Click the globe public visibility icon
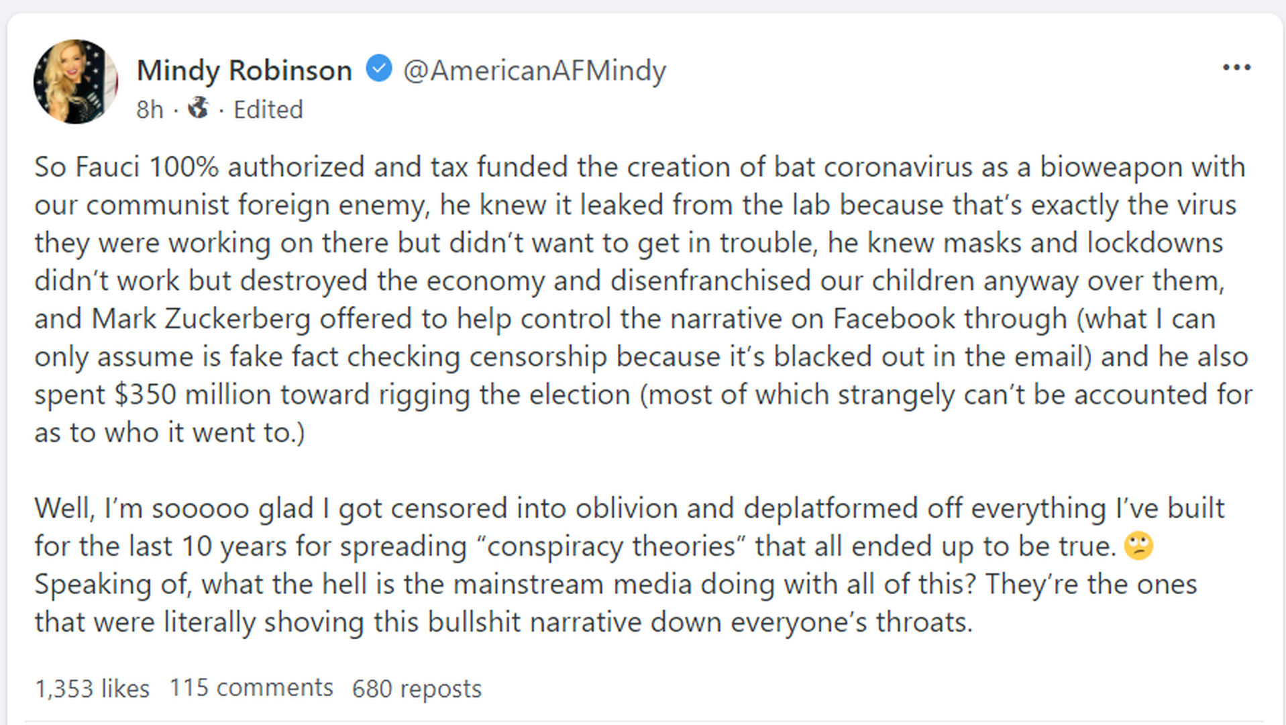 coord(198,107)
